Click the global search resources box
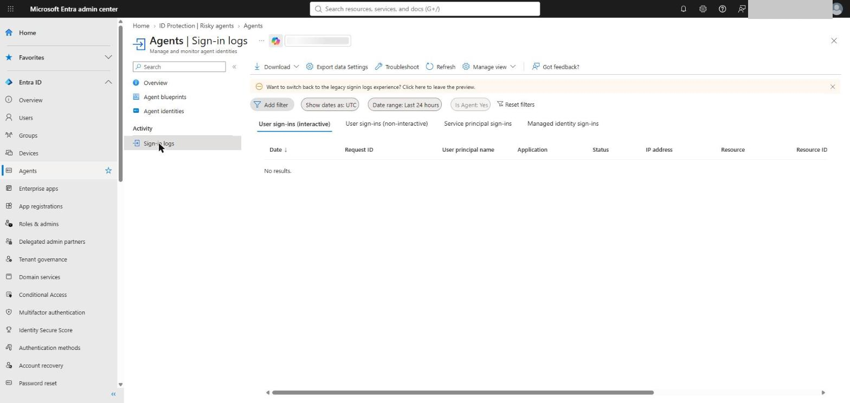 click(x=424, y=9)
